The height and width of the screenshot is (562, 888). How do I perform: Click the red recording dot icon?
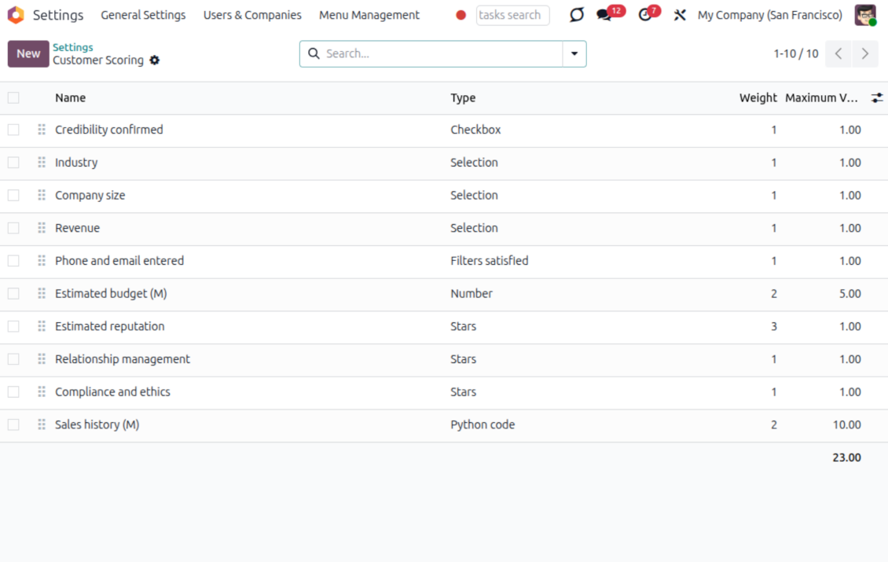click(x=461, y=15)
